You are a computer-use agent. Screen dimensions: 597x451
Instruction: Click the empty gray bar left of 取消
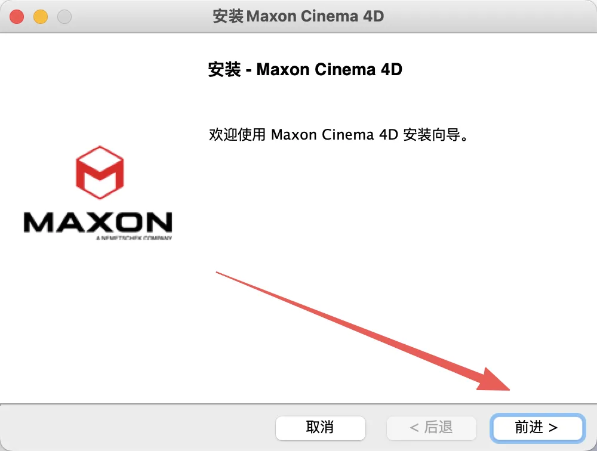[137, 428]
